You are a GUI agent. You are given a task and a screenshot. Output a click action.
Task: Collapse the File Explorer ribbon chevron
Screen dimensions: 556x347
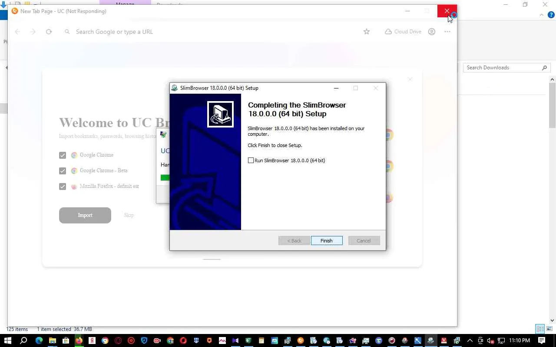tap(542, 15)
